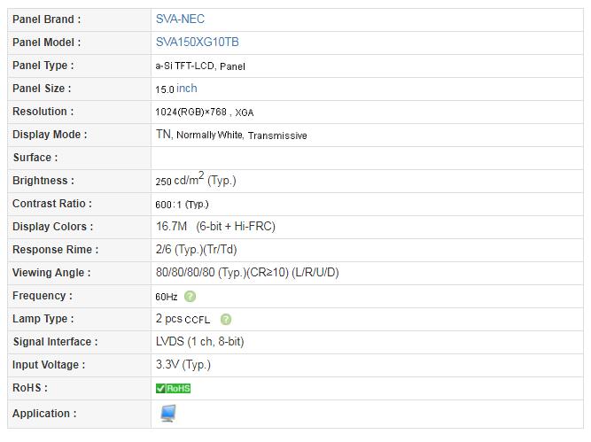This screenshot has width=591, height=442.
Task: Click the 80/80/80/80 viewing angle value
Action: tap(247, 273)
